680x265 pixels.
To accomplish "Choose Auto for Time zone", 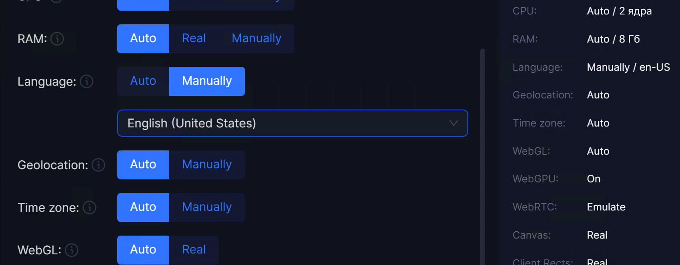I will (x=143, y=207).
